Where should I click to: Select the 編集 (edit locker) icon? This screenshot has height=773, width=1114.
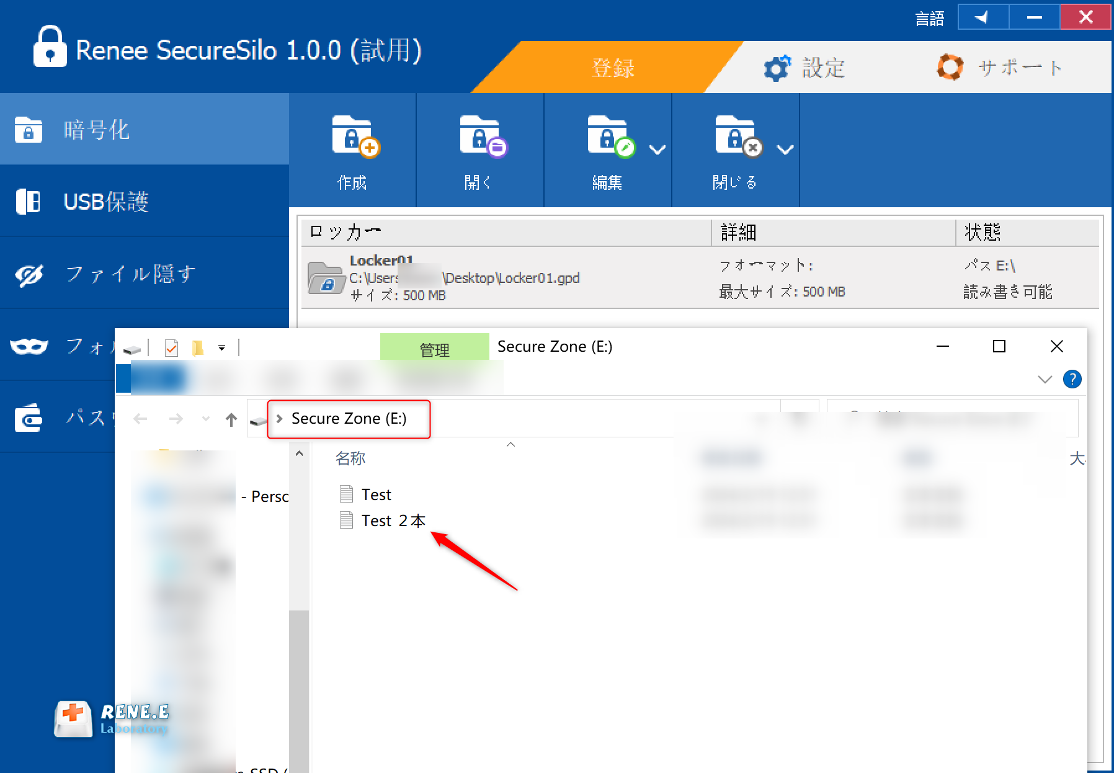pyautogui.click(x=612, y=136)
